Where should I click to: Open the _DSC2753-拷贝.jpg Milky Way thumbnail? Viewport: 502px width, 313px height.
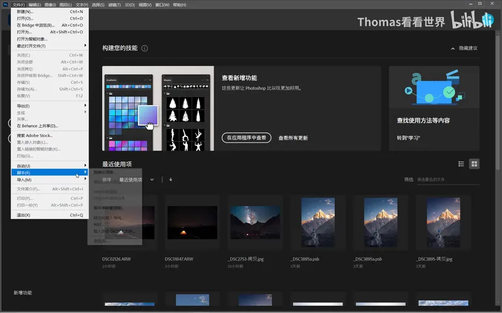coord(255,222)
